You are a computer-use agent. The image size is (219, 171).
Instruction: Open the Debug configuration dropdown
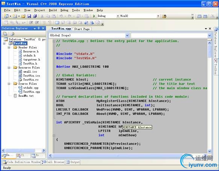[118, 16]
